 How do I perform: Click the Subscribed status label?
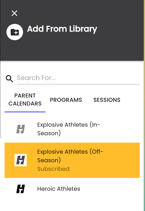pos(53,169)
